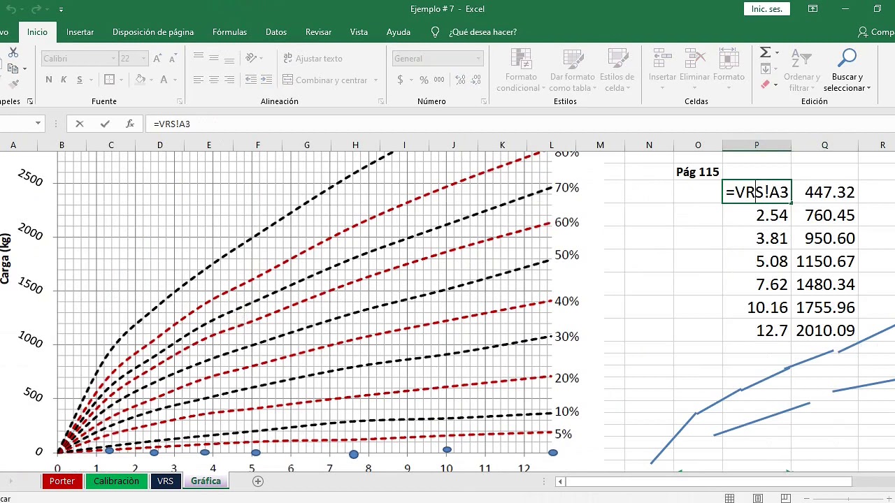The image size is (895, 503).
Task: Toggle underline S formatting
Action: [79, 80]
